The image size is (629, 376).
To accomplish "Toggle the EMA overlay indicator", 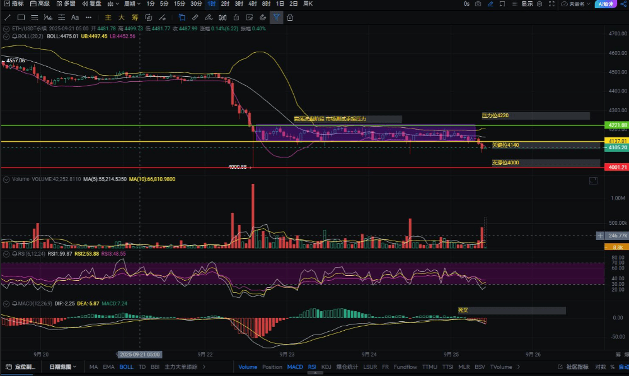I will (108, 367).
